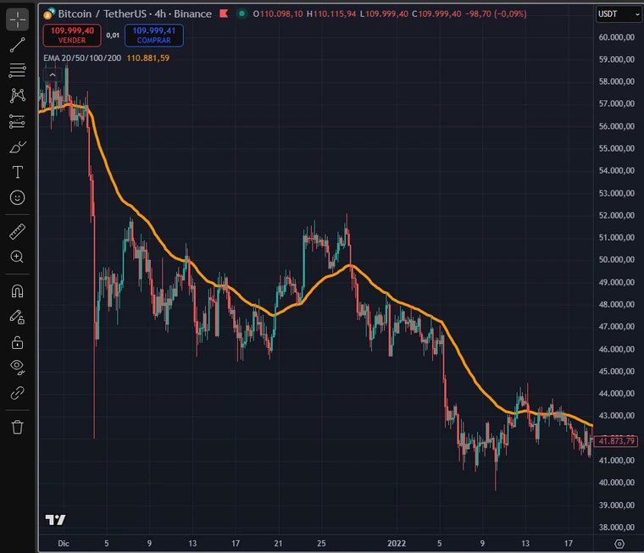The height and width of the screenshot is (553, 644).
Task: Click the 0,01 spread value
Action: pyautogui.click(x=113, y=36)
